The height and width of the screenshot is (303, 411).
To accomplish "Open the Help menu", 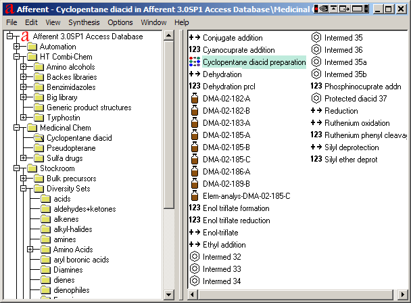I will click(x=181, y=22).
